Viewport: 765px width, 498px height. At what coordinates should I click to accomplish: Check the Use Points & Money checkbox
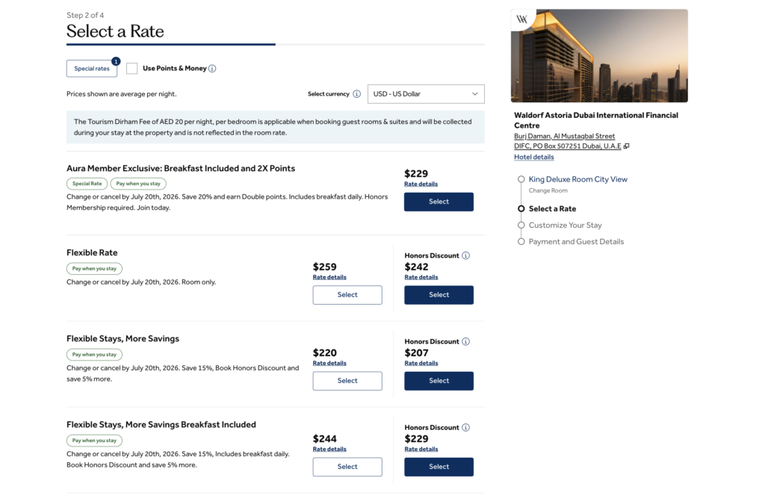pyautogui.click(x=131, y=69)
